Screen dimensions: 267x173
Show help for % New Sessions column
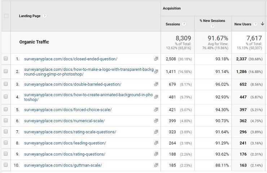coord(213,26)
